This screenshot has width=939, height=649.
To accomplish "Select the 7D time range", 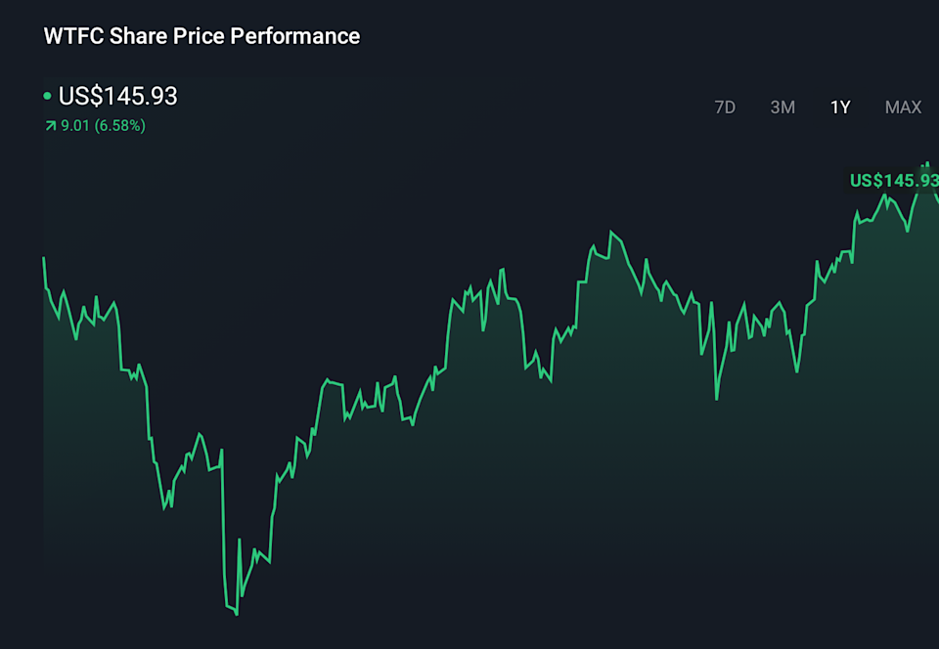I will (x=725, y=108).
